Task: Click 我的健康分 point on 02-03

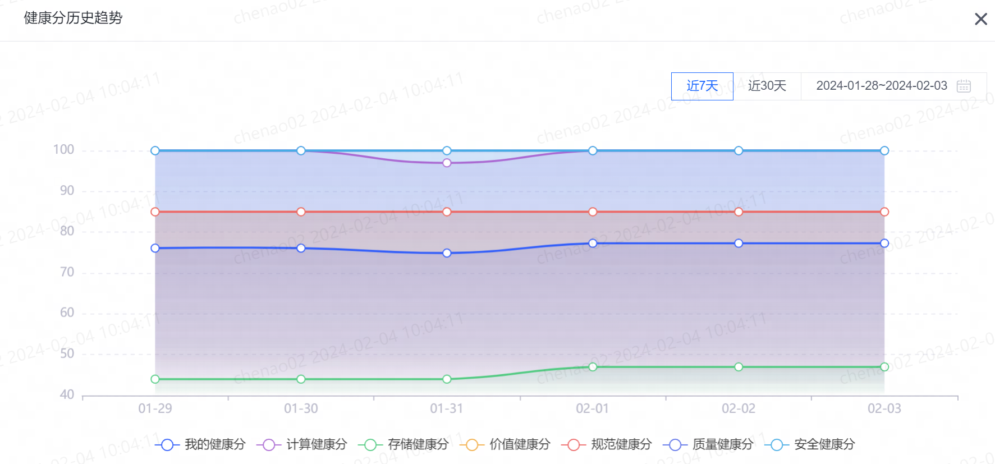Action: [x=884, y=243]
